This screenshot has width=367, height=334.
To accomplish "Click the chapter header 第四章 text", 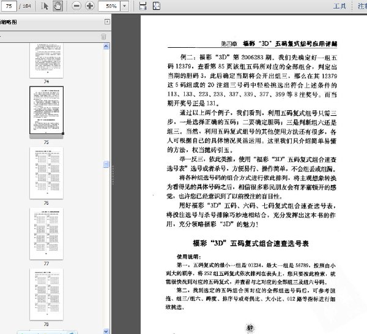I will (x=229, y=44).
